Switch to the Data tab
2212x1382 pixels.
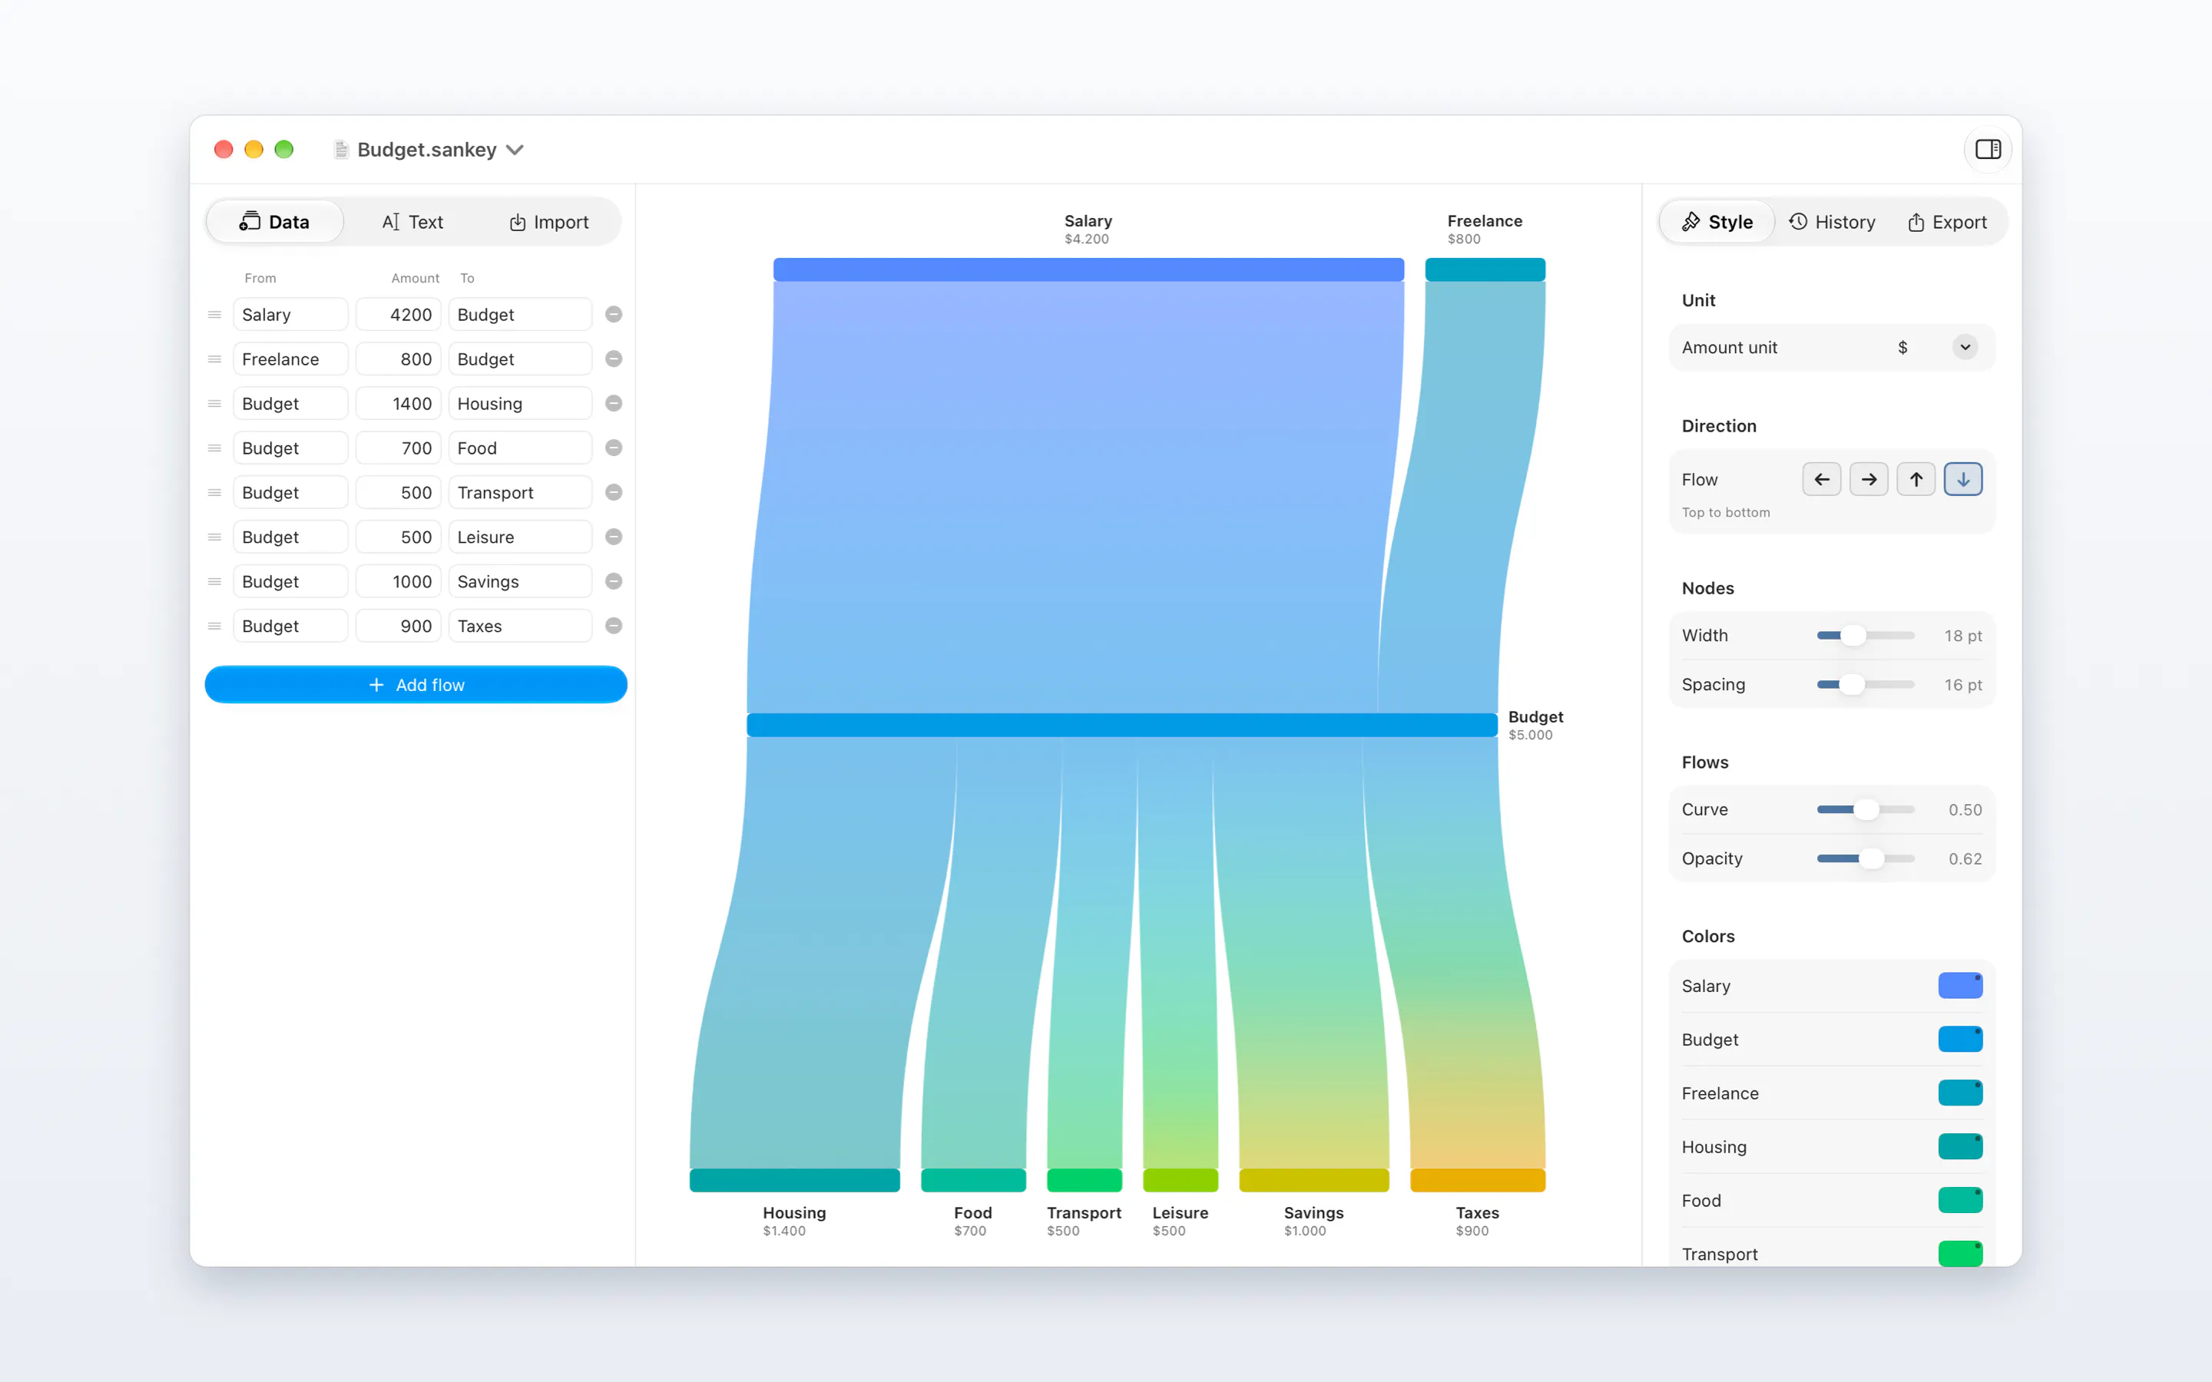click(274, 222)
